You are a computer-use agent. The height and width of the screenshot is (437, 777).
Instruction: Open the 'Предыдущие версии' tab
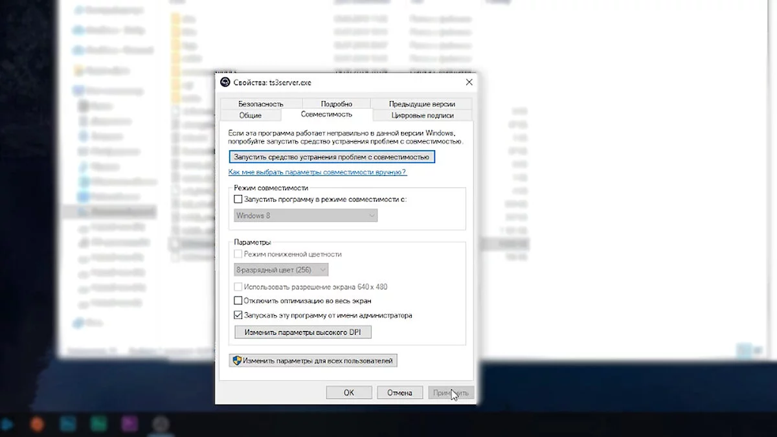click(422, 104)
